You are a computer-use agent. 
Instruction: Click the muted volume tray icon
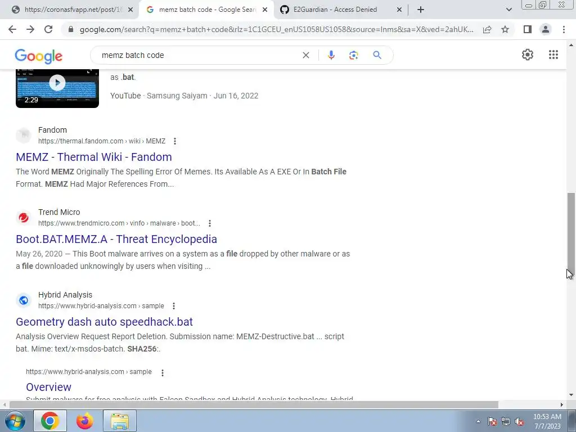(x=519, y=422)
